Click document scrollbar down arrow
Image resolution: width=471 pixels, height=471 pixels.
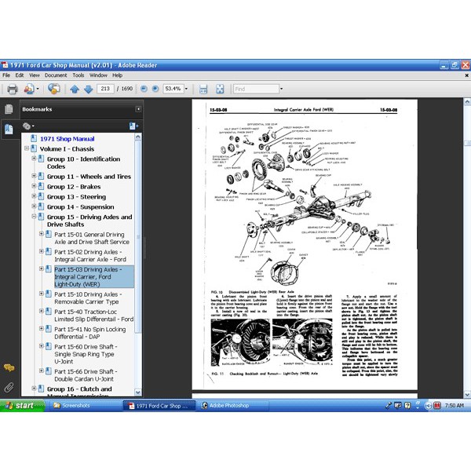tap(467, 394)
